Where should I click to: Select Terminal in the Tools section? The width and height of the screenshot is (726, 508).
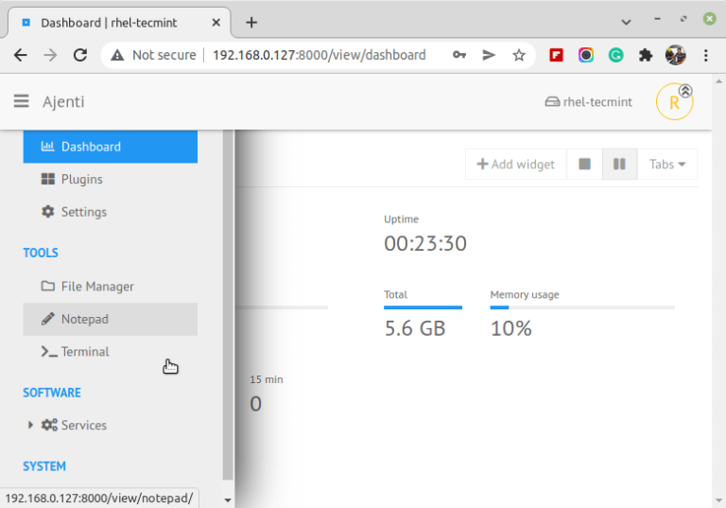pos(85,352)
